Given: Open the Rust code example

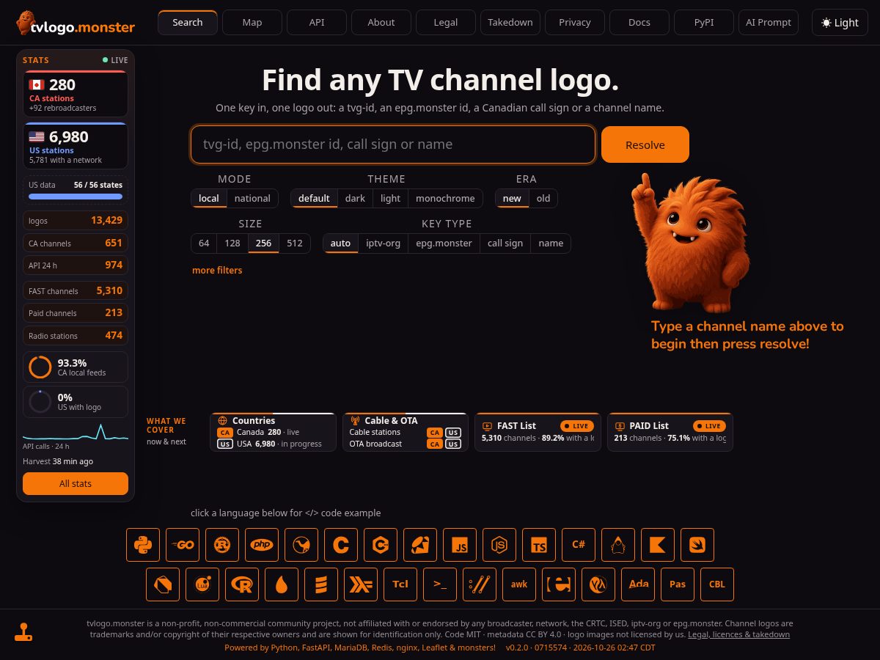Looking at the screenshot, I should point(222,545).
